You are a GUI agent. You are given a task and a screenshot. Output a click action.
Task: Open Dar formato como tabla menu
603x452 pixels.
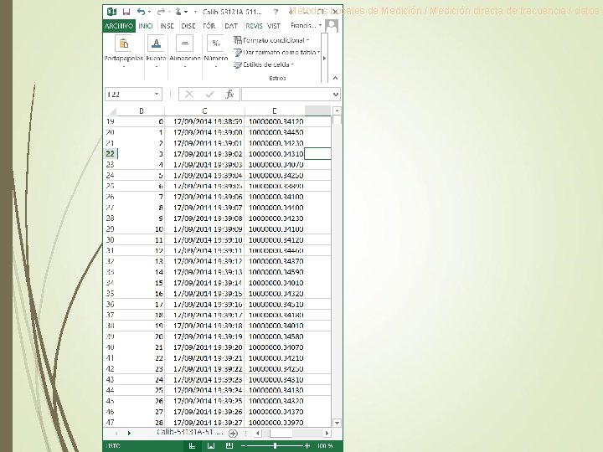click(277, 52)
